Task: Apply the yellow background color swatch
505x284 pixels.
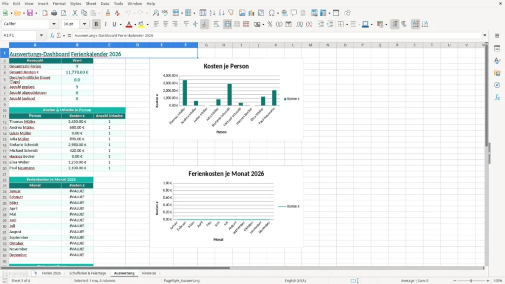Action: [141, 24]
